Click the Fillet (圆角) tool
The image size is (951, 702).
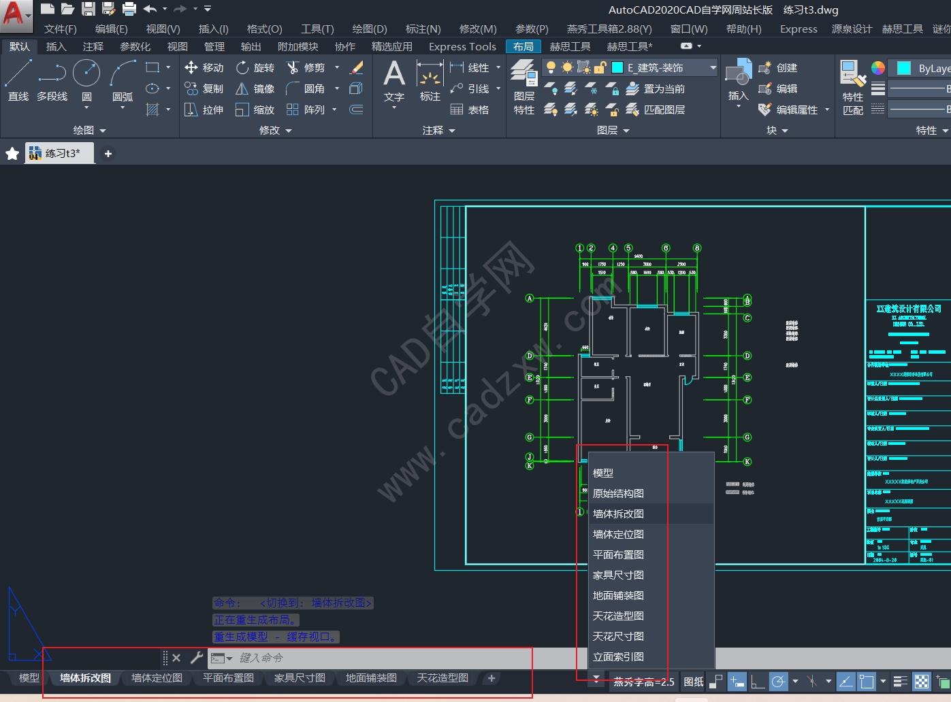[x=306, y=88]
